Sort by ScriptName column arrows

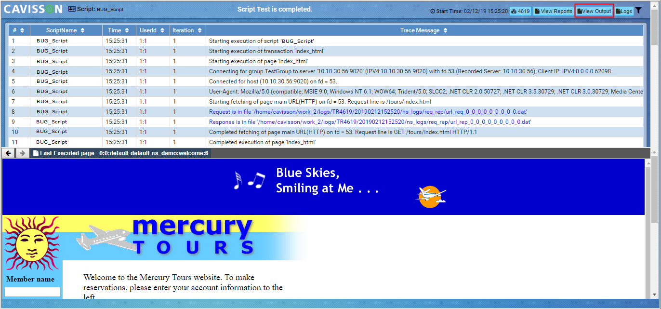[x=82, y=30]
